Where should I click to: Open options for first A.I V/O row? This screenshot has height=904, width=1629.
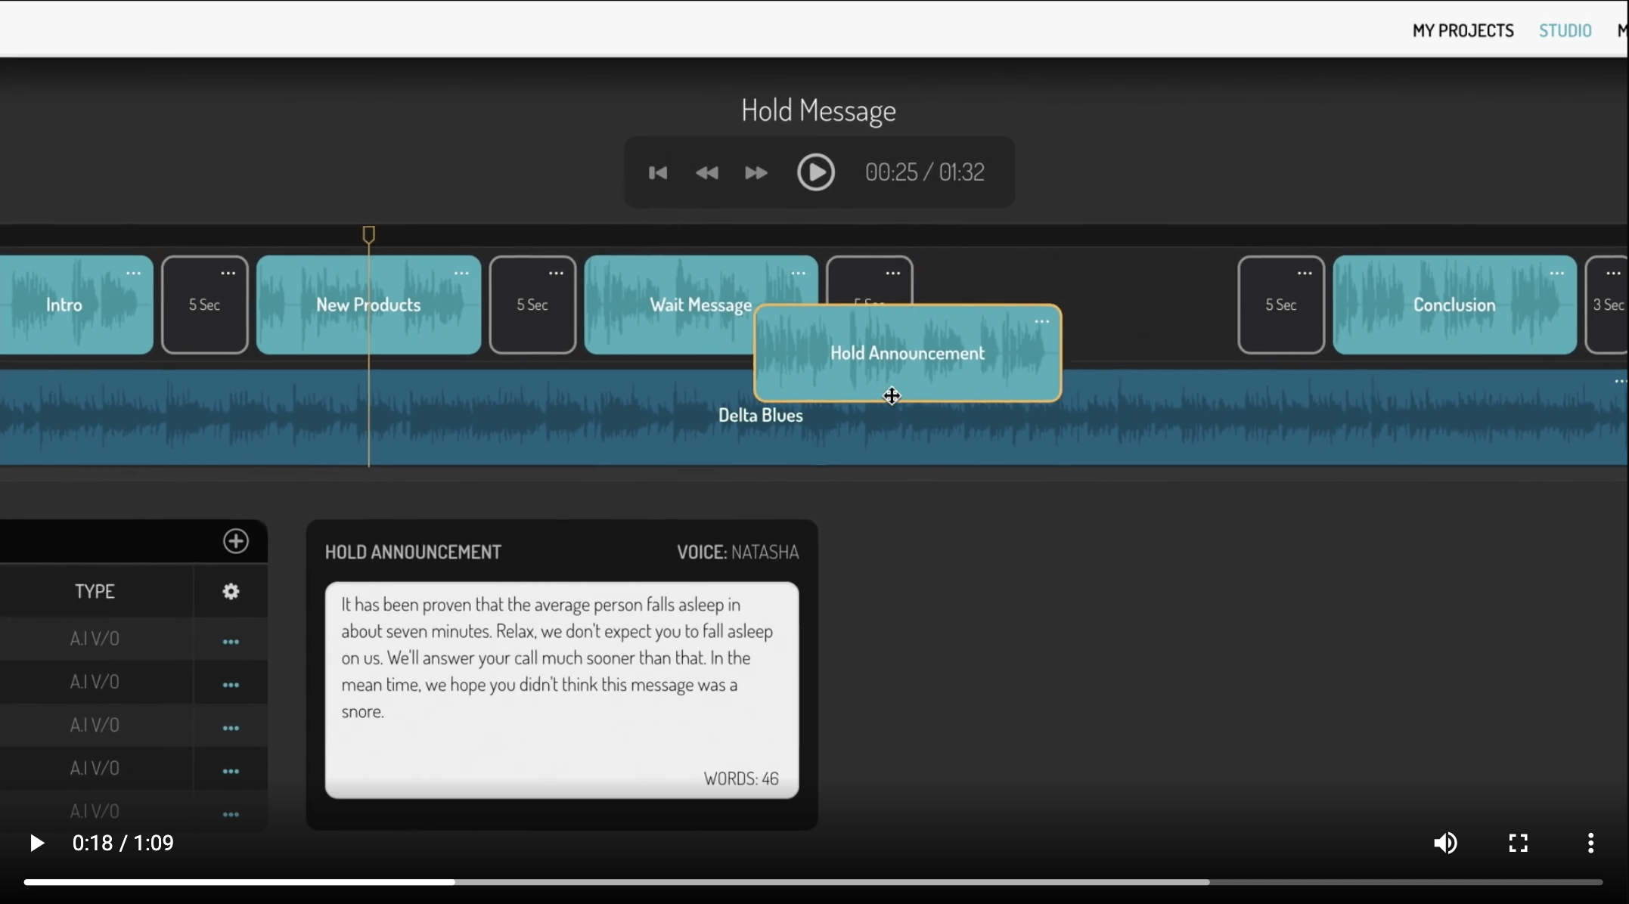click(231, 642)
